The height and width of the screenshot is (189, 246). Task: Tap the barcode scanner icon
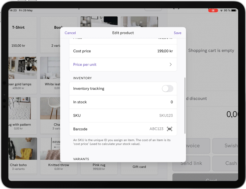coord(169,129)
